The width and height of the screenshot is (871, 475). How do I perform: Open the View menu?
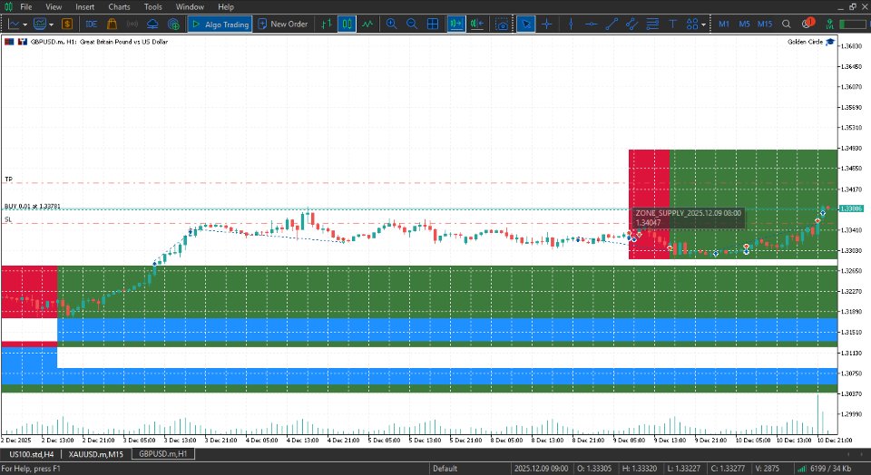(54, 6)
